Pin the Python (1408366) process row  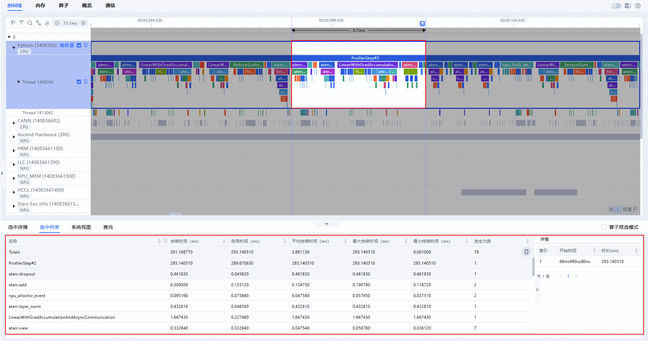(x=86, y=45)
